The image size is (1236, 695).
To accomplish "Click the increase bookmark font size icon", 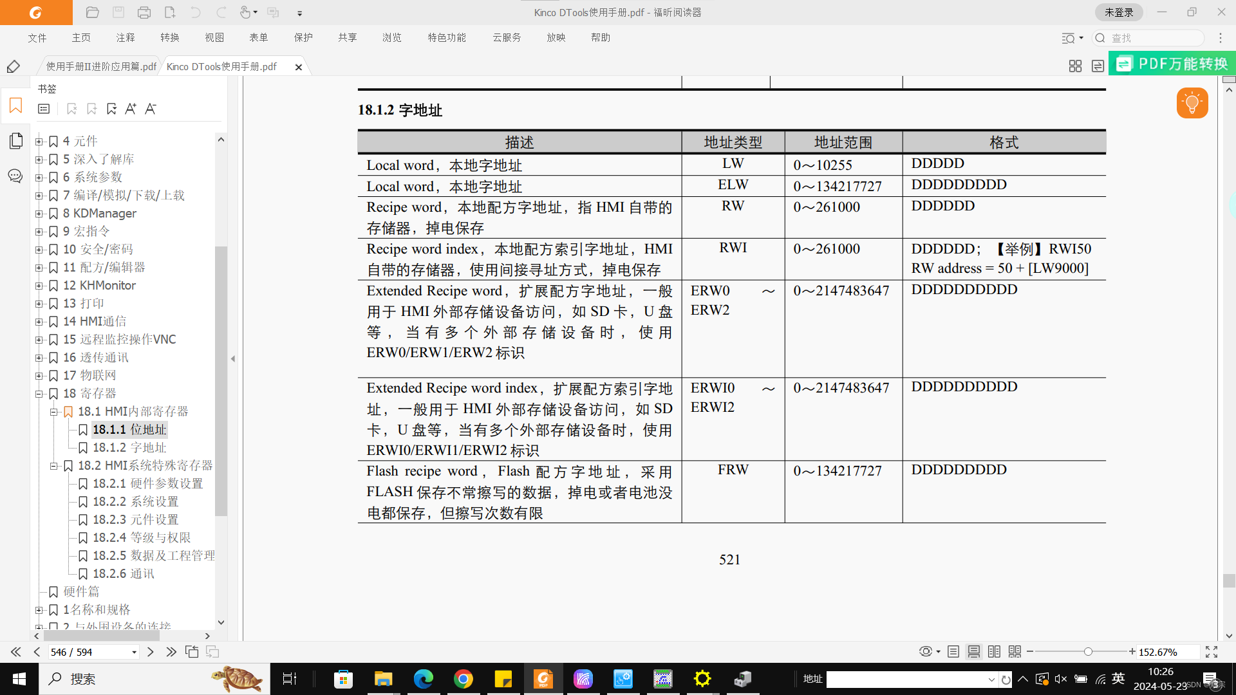I will coord(131,109).
